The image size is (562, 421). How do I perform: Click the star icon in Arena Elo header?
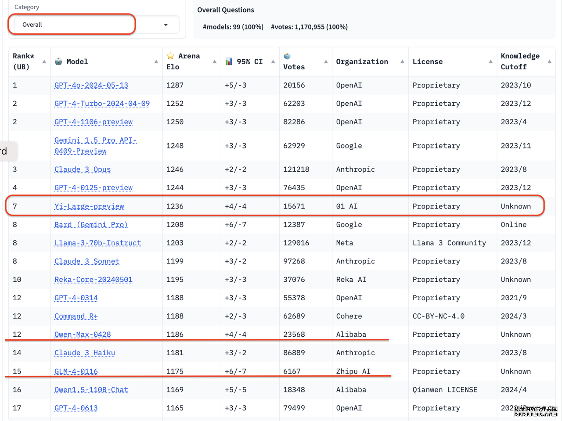click(x=170, y=56)
